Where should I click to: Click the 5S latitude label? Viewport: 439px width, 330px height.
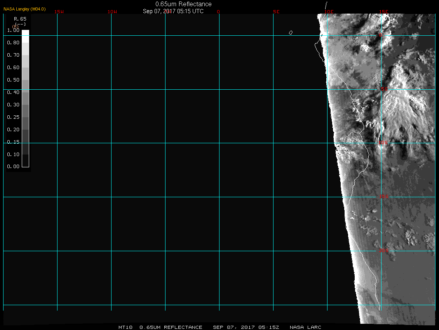pos(384,89)
